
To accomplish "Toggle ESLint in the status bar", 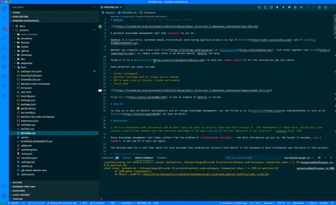I will (312, 203).
